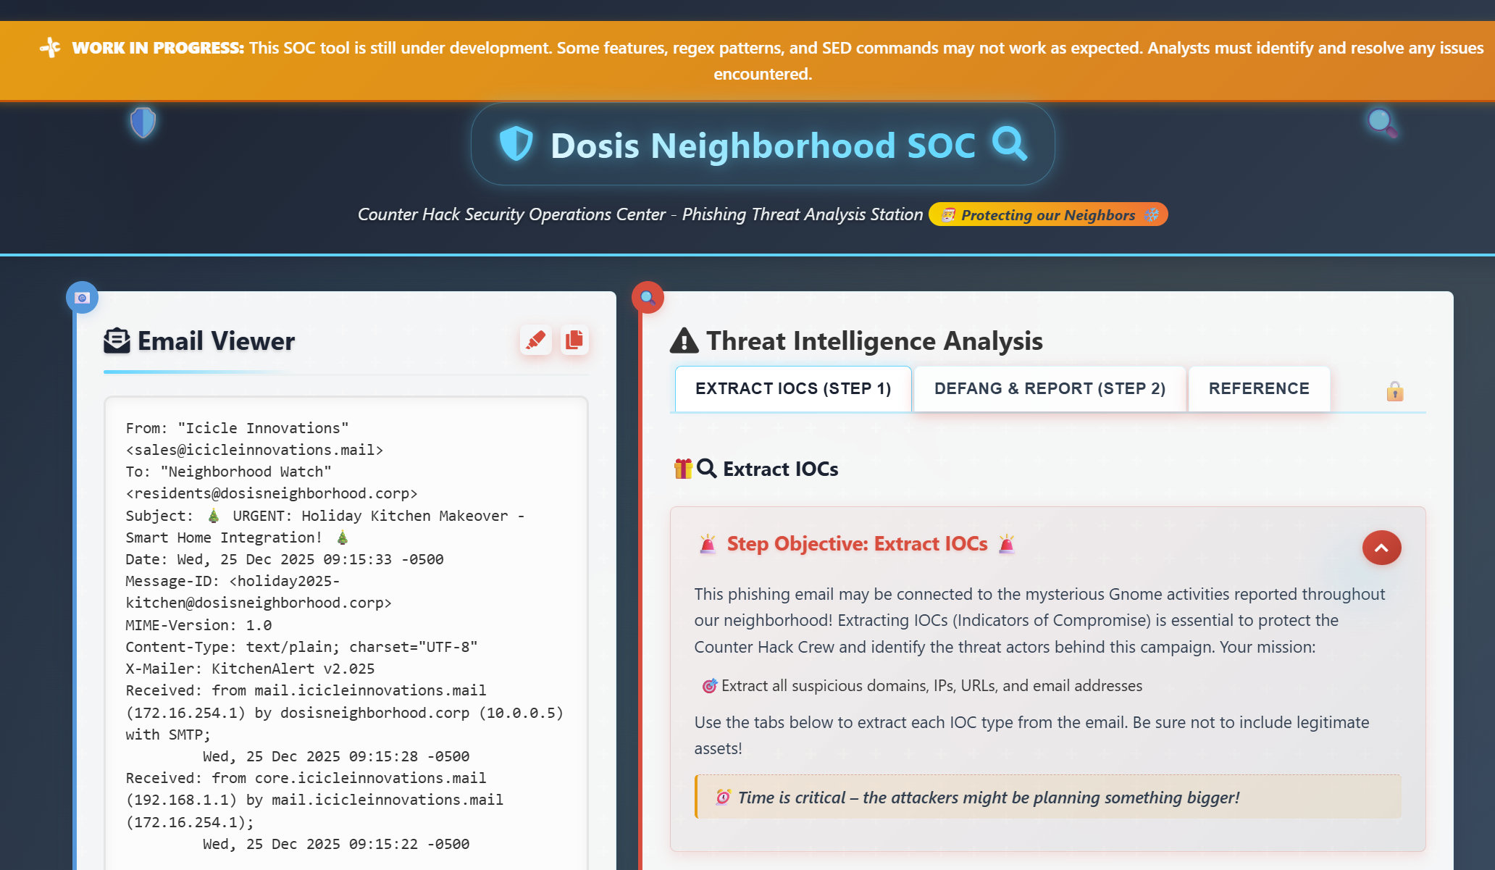Click the red search badge on analysis panel
The width and height of the screenshot is (1495, 870).
click(x=648, y=298)
